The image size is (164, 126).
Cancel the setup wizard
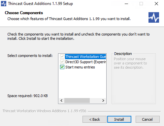[148, 119]
